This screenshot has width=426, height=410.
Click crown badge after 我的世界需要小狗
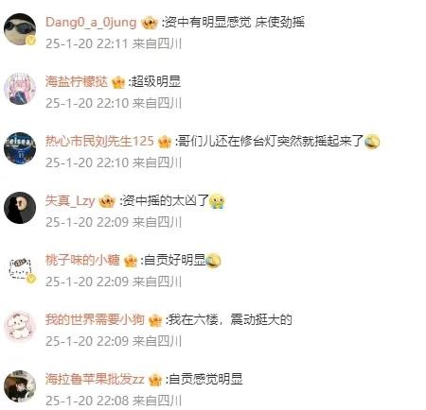(155, 320)
